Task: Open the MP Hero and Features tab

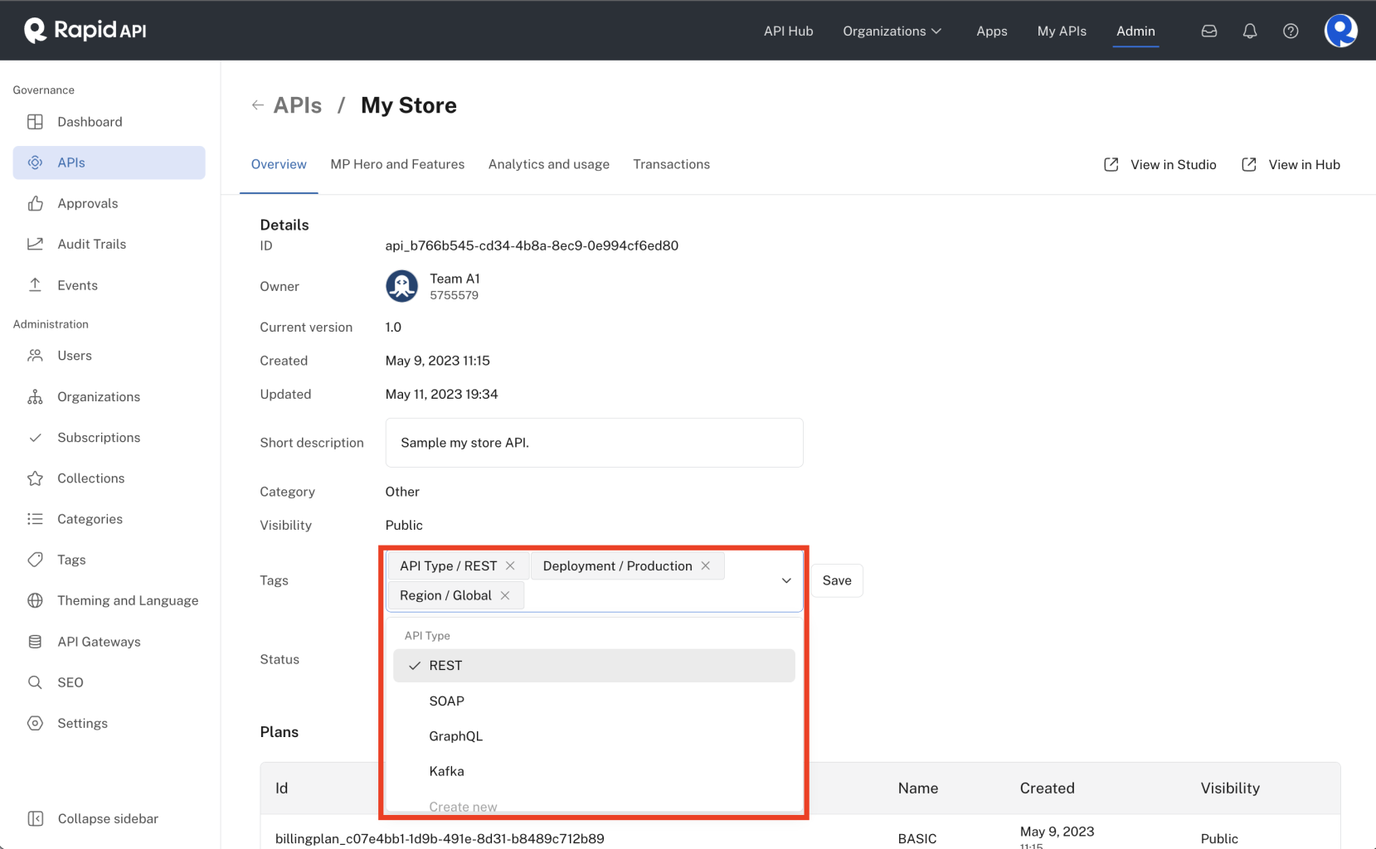Action: pyautogui.click(x=397, y=164)
